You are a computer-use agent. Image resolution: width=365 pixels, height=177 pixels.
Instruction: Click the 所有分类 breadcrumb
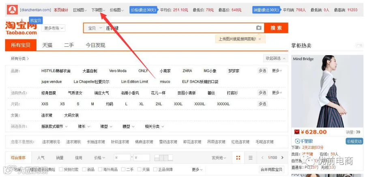(x=20, y=59)
